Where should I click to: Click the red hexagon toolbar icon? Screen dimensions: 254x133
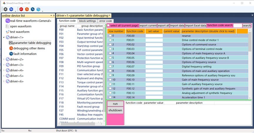21,9
